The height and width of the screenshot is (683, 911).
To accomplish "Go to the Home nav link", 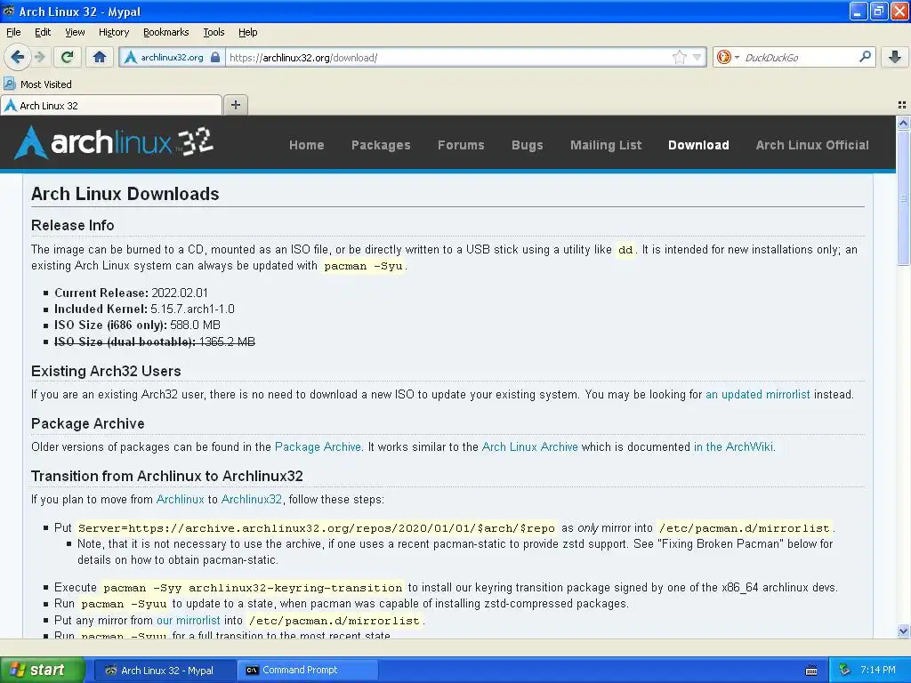I will (x=307, y=145).
